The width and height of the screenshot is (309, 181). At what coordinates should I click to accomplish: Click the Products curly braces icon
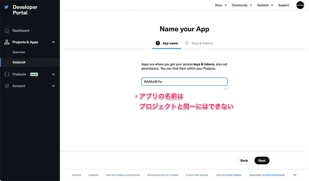pos(7,74)
